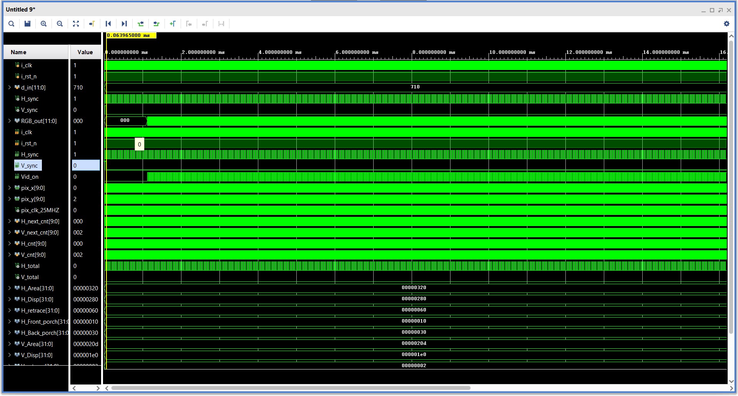
Task: Go to Time 0 in the waveform
Action: (108, 24)
